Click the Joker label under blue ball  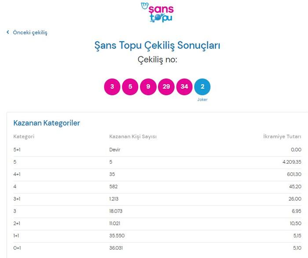pyautogui.click(x=202, y=100)
